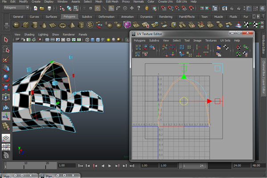Click the purple subdiv proxy cube shelf icon
The height and width of the screenshot is (178, 267).
tap(127, 25)
